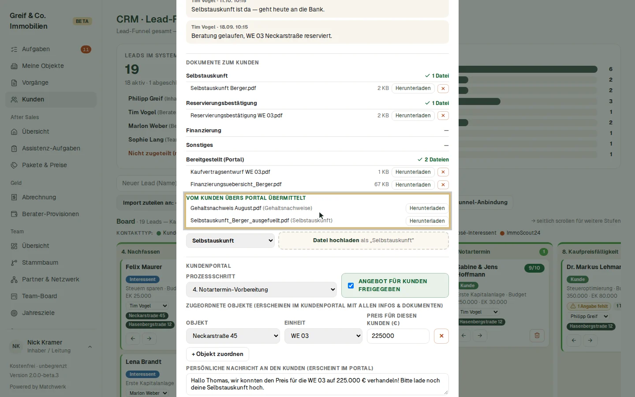Click the Datei hochladen upload area

[363, 241]
